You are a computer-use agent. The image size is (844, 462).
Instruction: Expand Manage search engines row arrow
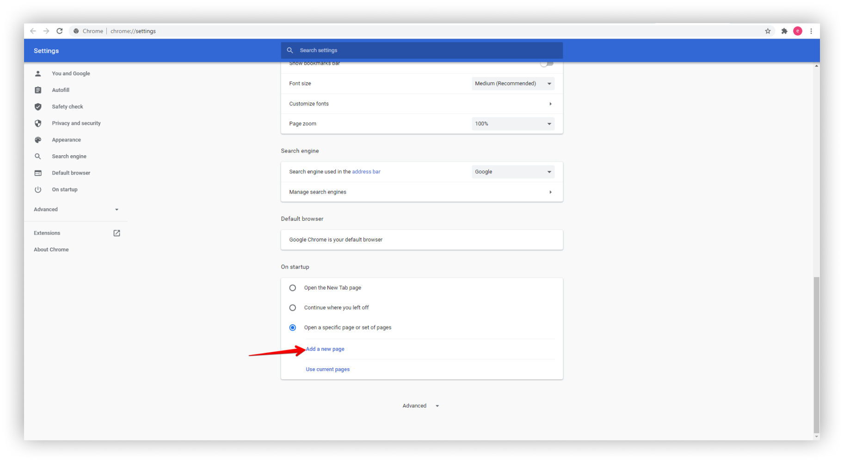point(550,192)
